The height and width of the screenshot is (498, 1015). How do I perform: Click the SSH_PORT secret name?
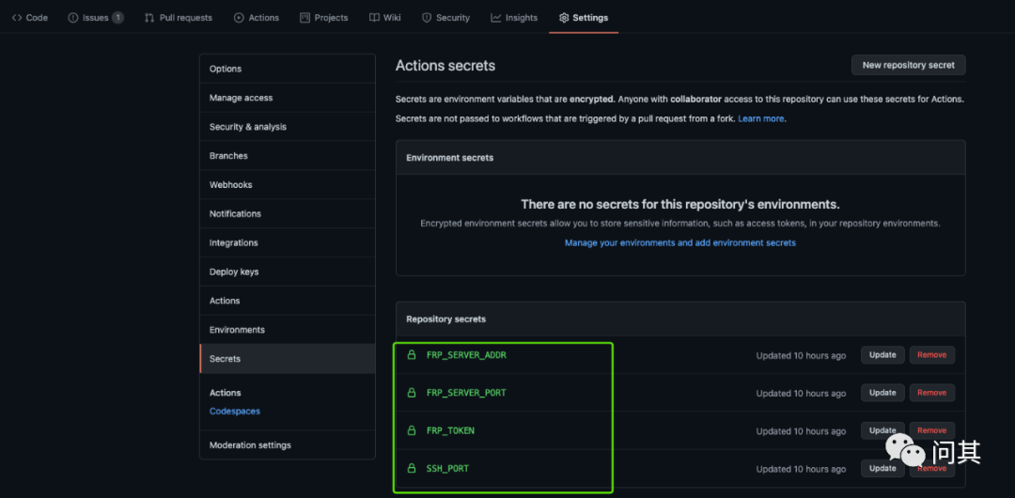coord(447,468)
